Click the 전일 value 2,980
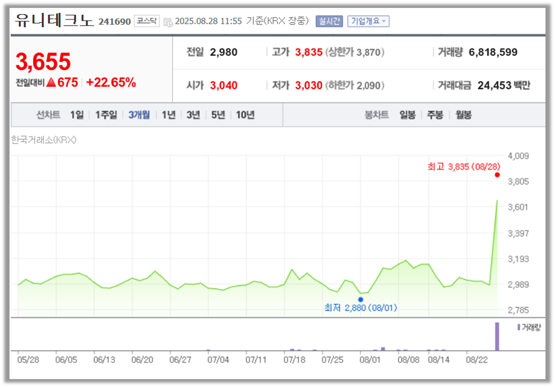555x387 pixels. tap(224, 52)
